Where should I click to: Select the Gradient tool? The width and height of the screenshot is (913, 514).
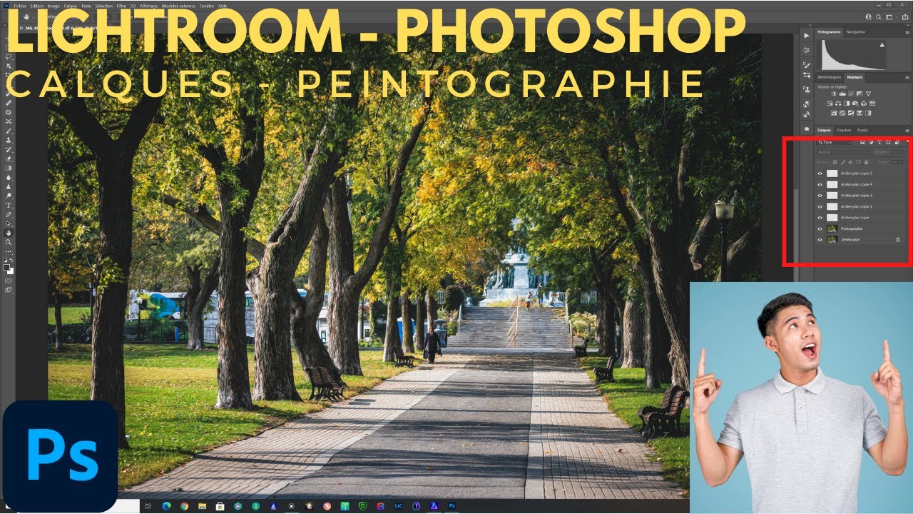(9, 168)
